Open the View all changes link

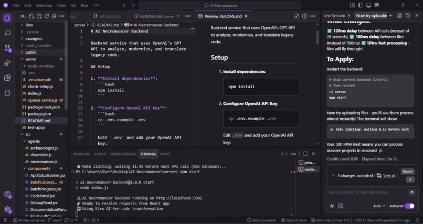click(x=389, y=176)
